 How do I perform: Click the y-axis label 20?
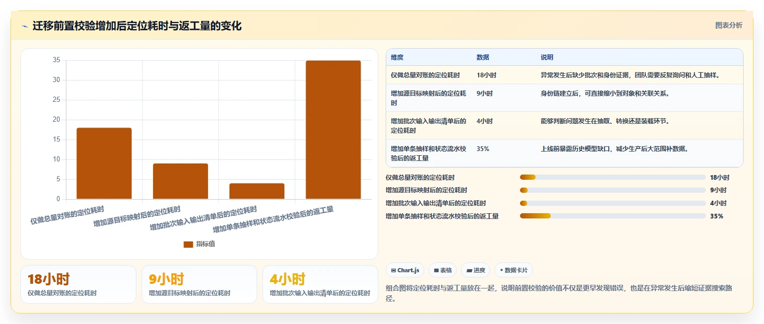coord(56,120)
